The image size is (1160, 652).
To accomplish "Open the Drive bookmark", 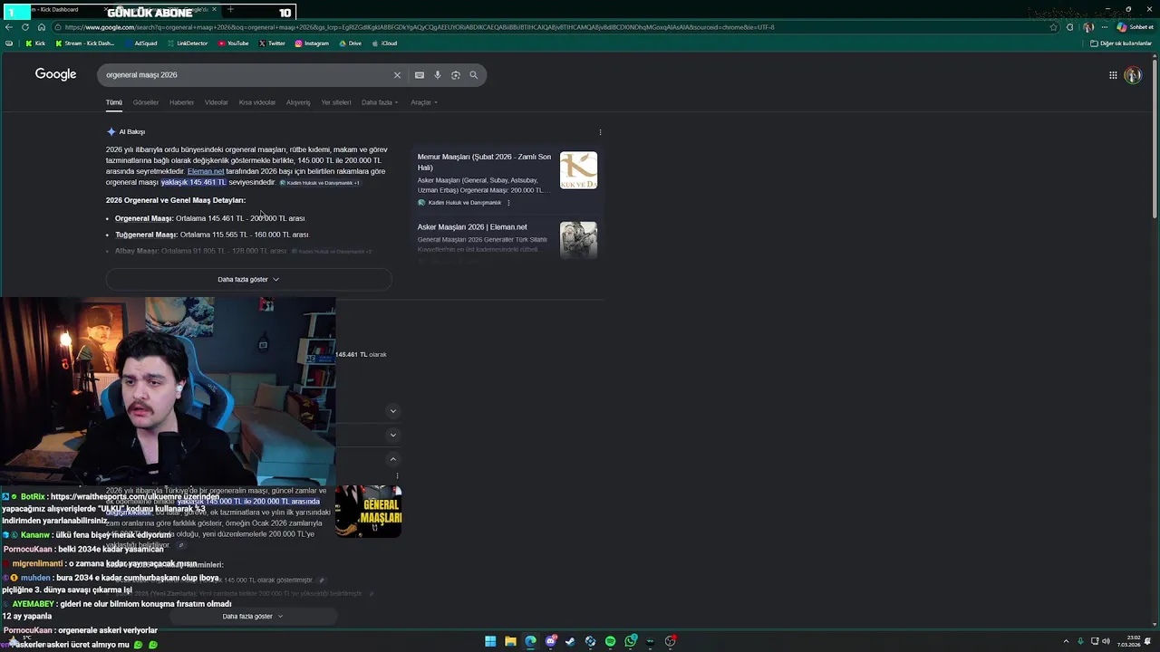I will pyautogui.click(x=350, y=43).
